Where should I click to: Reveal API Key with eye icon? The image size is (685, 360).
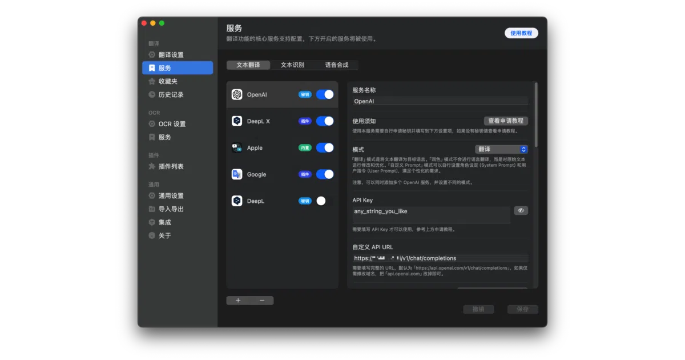(x=521, y=210)
